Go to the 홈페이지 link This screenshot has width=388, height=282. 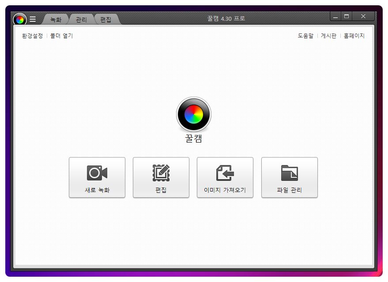(x=354, y=36)
